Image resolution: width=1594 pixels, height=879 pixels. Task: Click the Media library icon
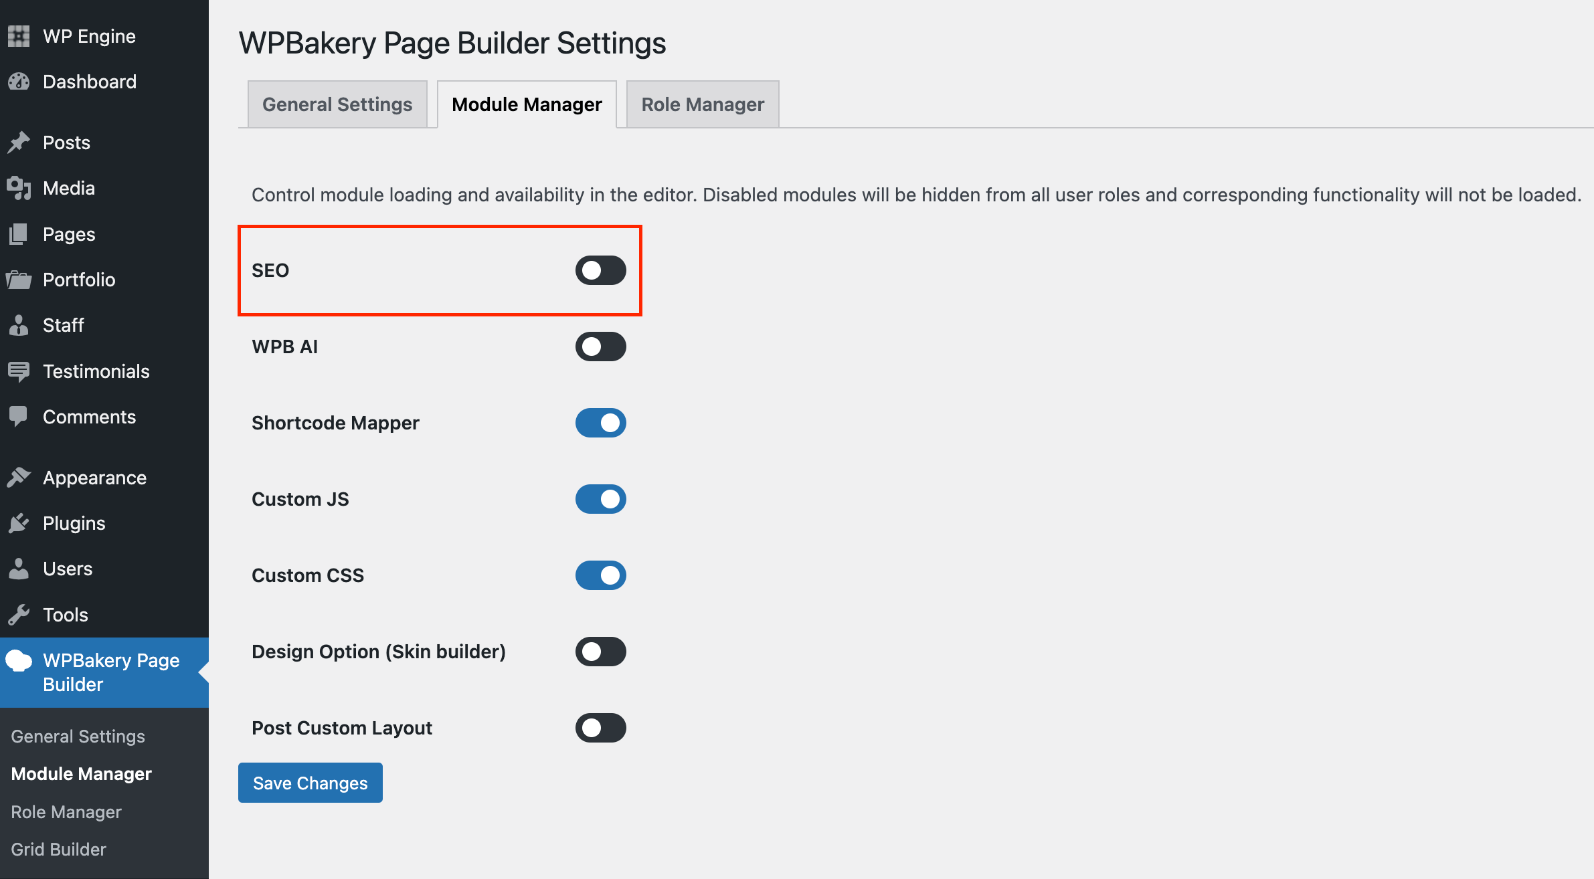(x=19, y=188)
